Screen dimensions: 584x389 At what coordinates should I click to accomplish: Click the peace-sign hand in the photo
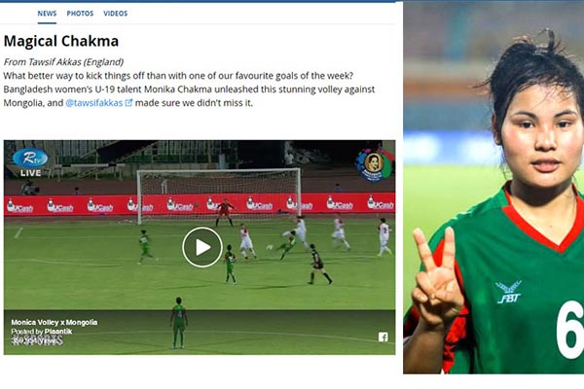pyautogui.click(x=436, y=280)
